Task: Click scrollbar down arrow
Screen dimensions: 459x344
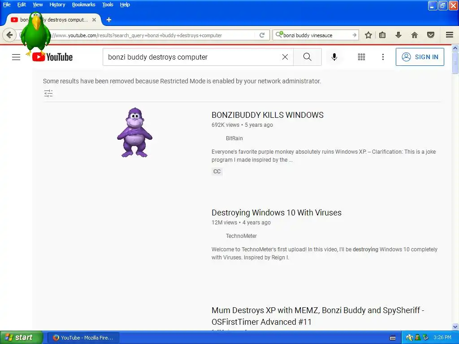Action: coord(455,327)
